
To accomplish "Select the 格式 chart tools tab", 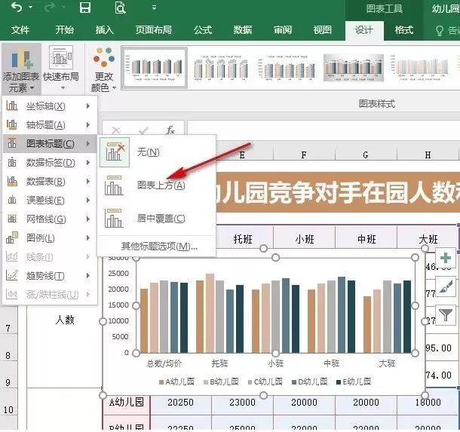I will pos(404,29).
